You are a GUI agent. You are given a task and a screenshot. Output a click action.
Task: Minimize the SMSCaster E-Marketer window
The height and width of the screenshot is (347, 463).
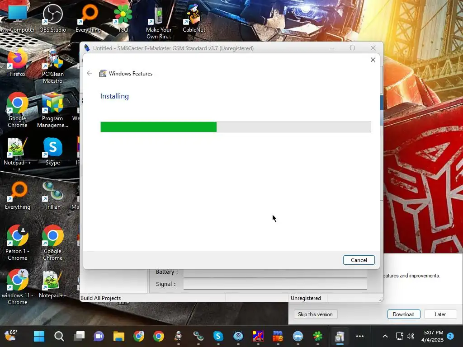332,48
